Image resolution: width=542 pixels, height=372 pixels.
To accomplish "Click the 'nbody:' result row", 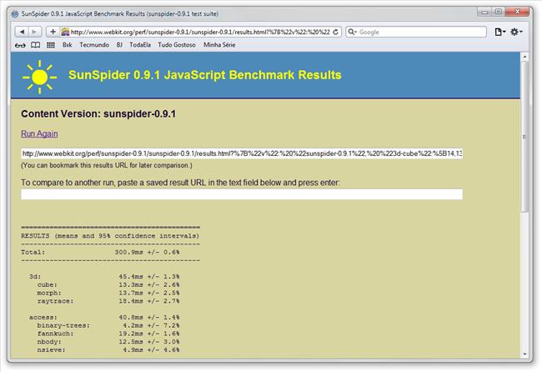I will tap(108, 342).
